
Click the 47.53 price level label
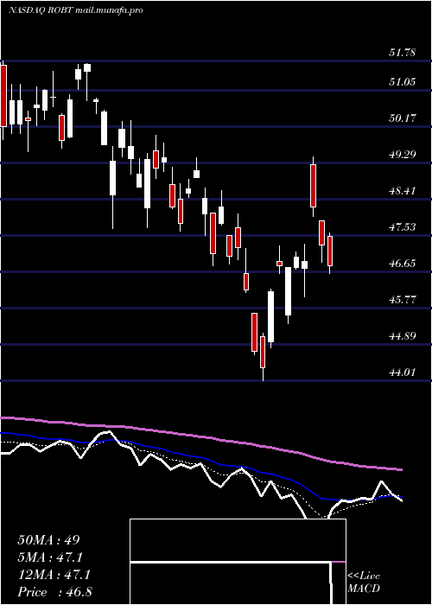tap(402, 226)
